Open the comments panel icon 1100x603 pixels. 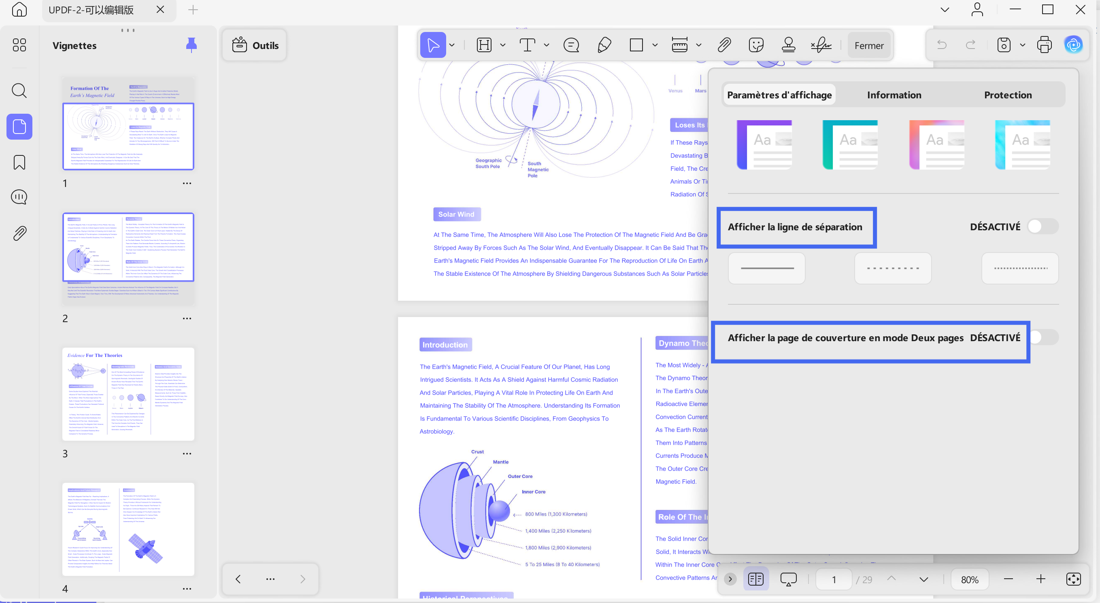pyautogui.click(x=19, y=197)
